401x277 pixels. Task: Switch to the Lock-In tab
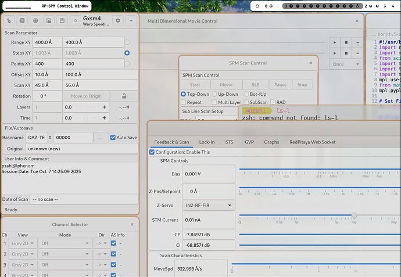coord(207,142)
